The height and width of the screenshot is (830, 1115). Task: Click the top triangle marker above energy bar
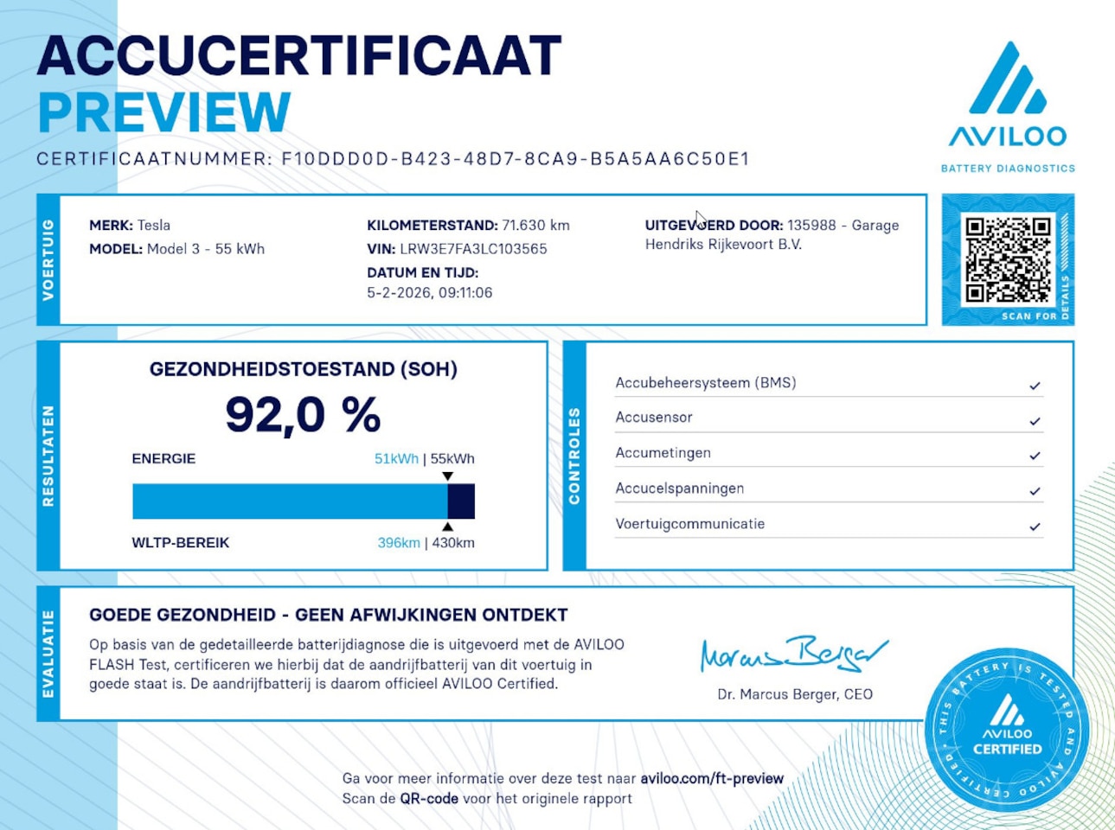click(447, 476)
